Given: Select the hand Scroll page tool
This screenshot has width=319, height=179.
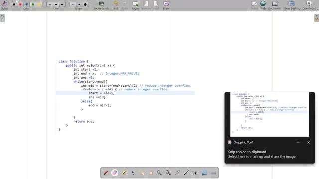Looking at the screenshot, I should tap(151, 173).
